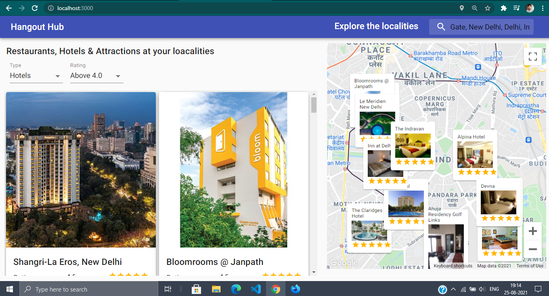Reload the localhost page

(x=35, y=8)
